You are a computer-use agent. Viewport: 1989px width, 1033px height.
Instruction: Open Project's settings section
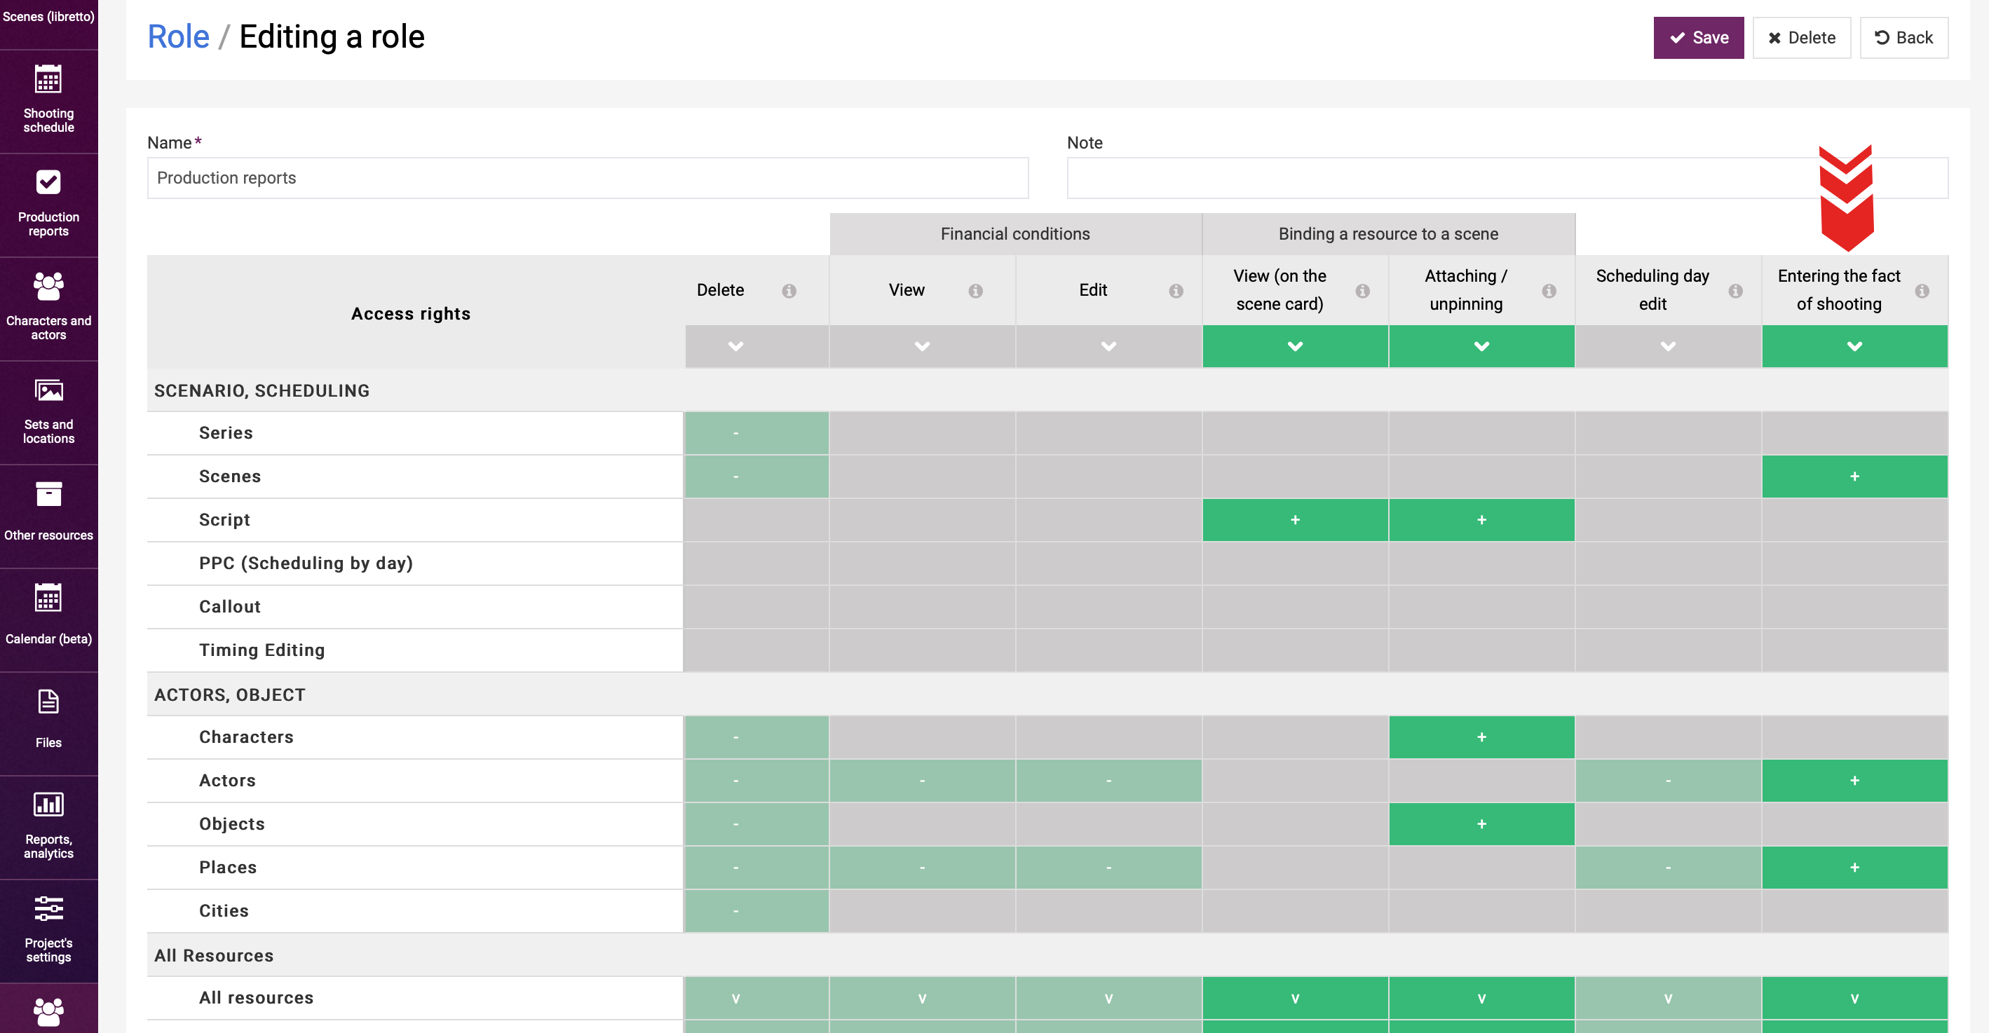[x=48, y=930]
